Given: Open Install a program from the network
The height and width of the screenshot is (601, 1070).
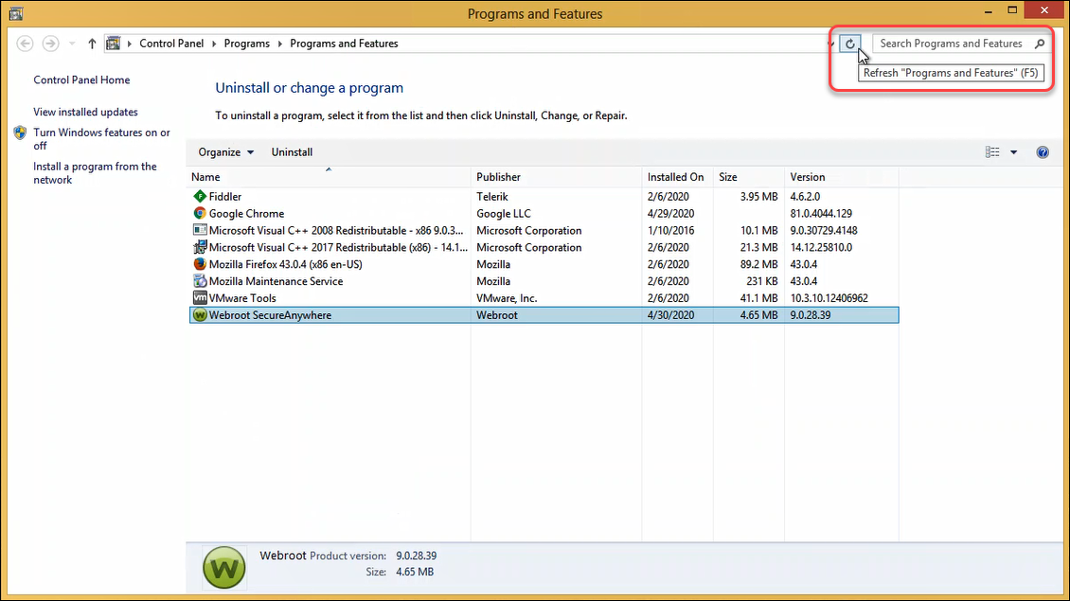Looking at the screenshot, I should coord(95,173).
